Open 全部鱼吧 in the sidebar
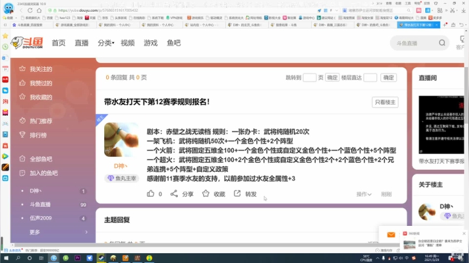Viewport: 469px width, 263px height. 36,159
